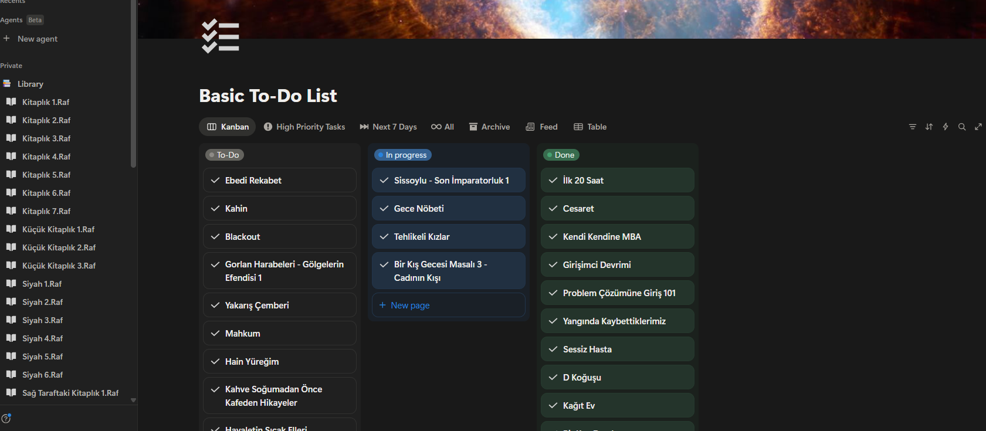The height and width of the screenshot is (431, 986).
Task: Click the filter icon in the database toolbar
Action: (912, 127)
